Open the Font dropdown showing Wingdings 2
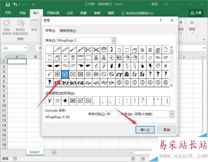The height and width of the screenshot is (162, 208). tap(114, 41)
